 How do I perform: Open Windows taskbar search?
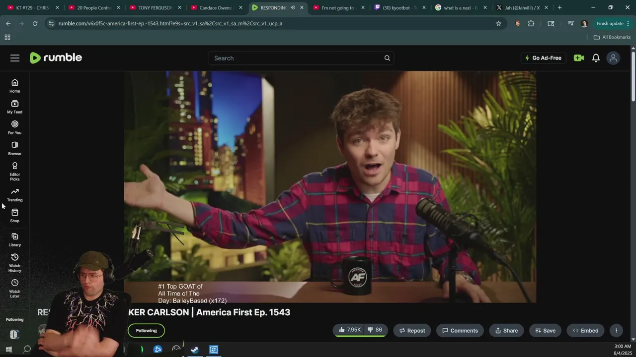[27, 350]
